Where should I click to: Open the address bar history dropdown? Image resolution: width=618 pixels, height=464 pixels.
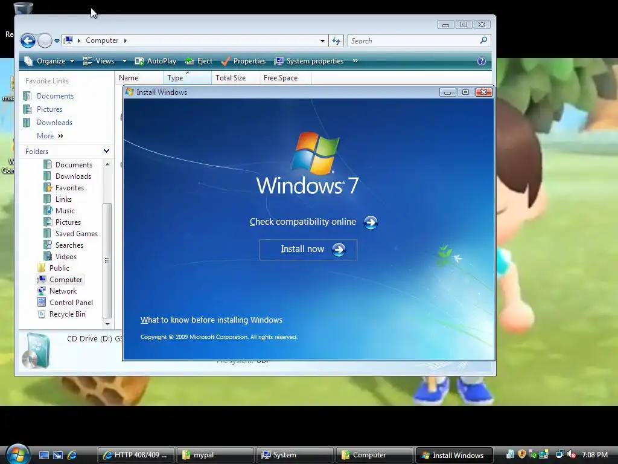point(322,40)
